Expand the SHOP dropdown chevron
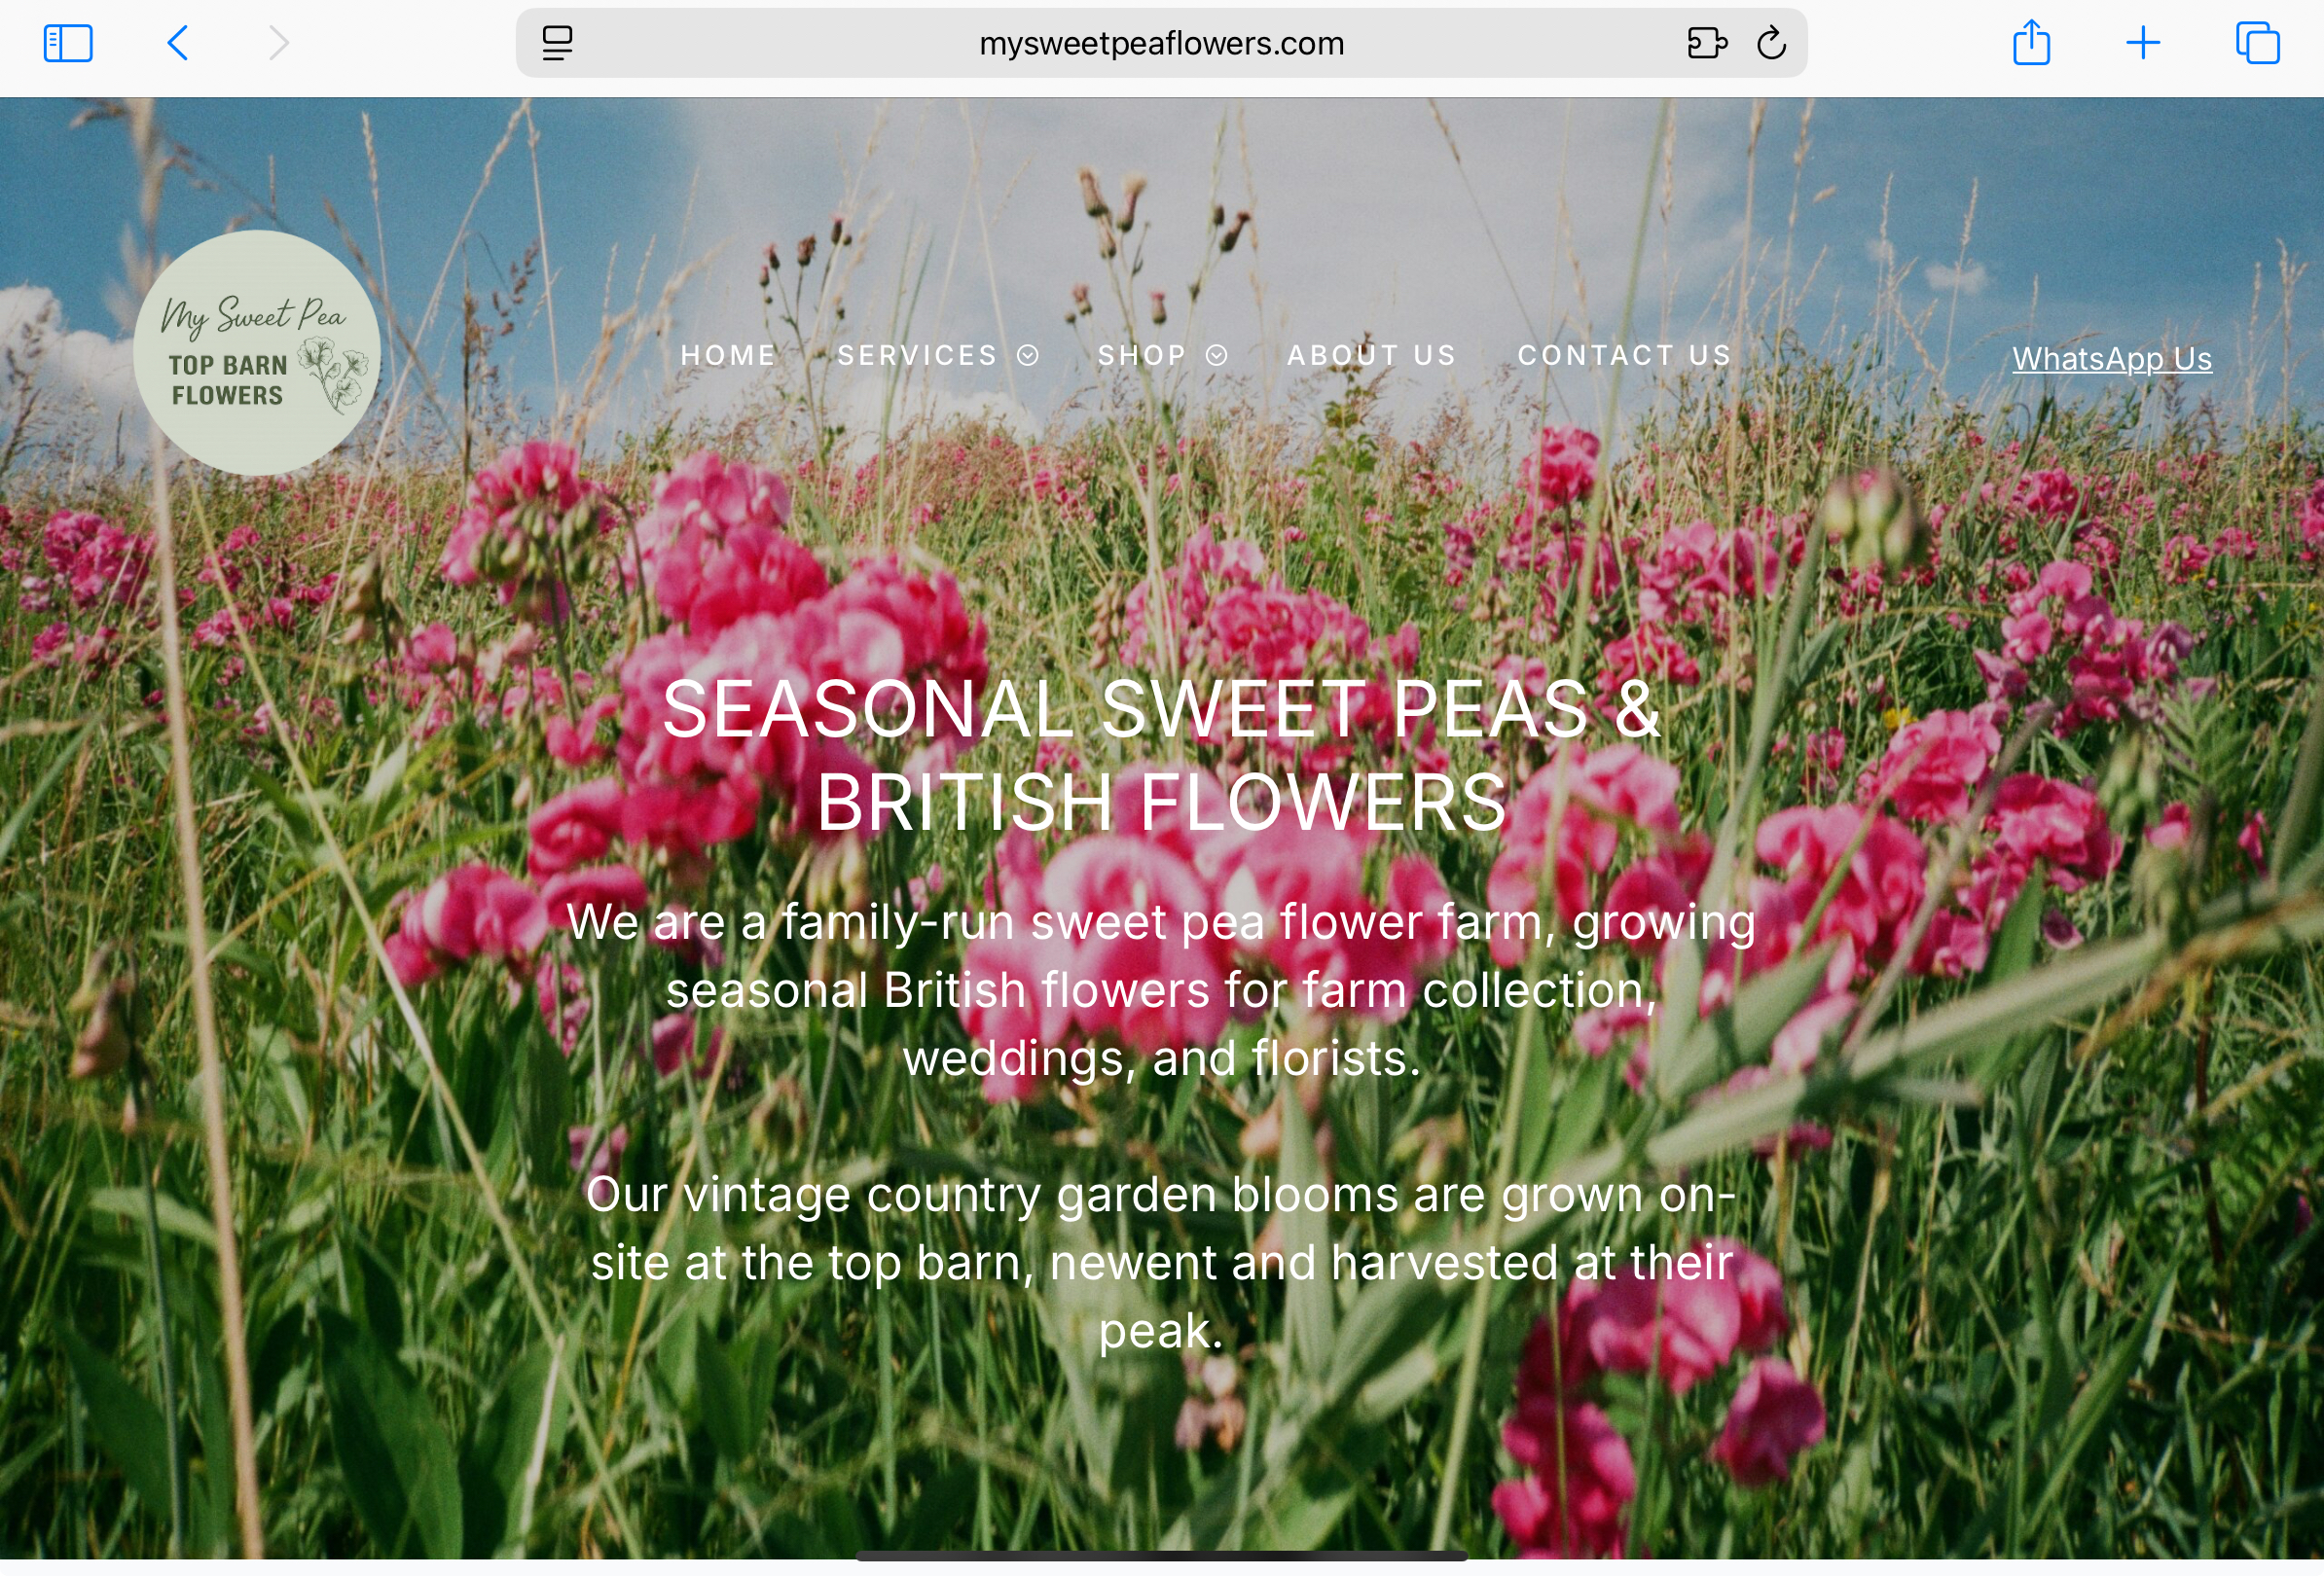The image size is (2324, 1576). coord(1216,355)
